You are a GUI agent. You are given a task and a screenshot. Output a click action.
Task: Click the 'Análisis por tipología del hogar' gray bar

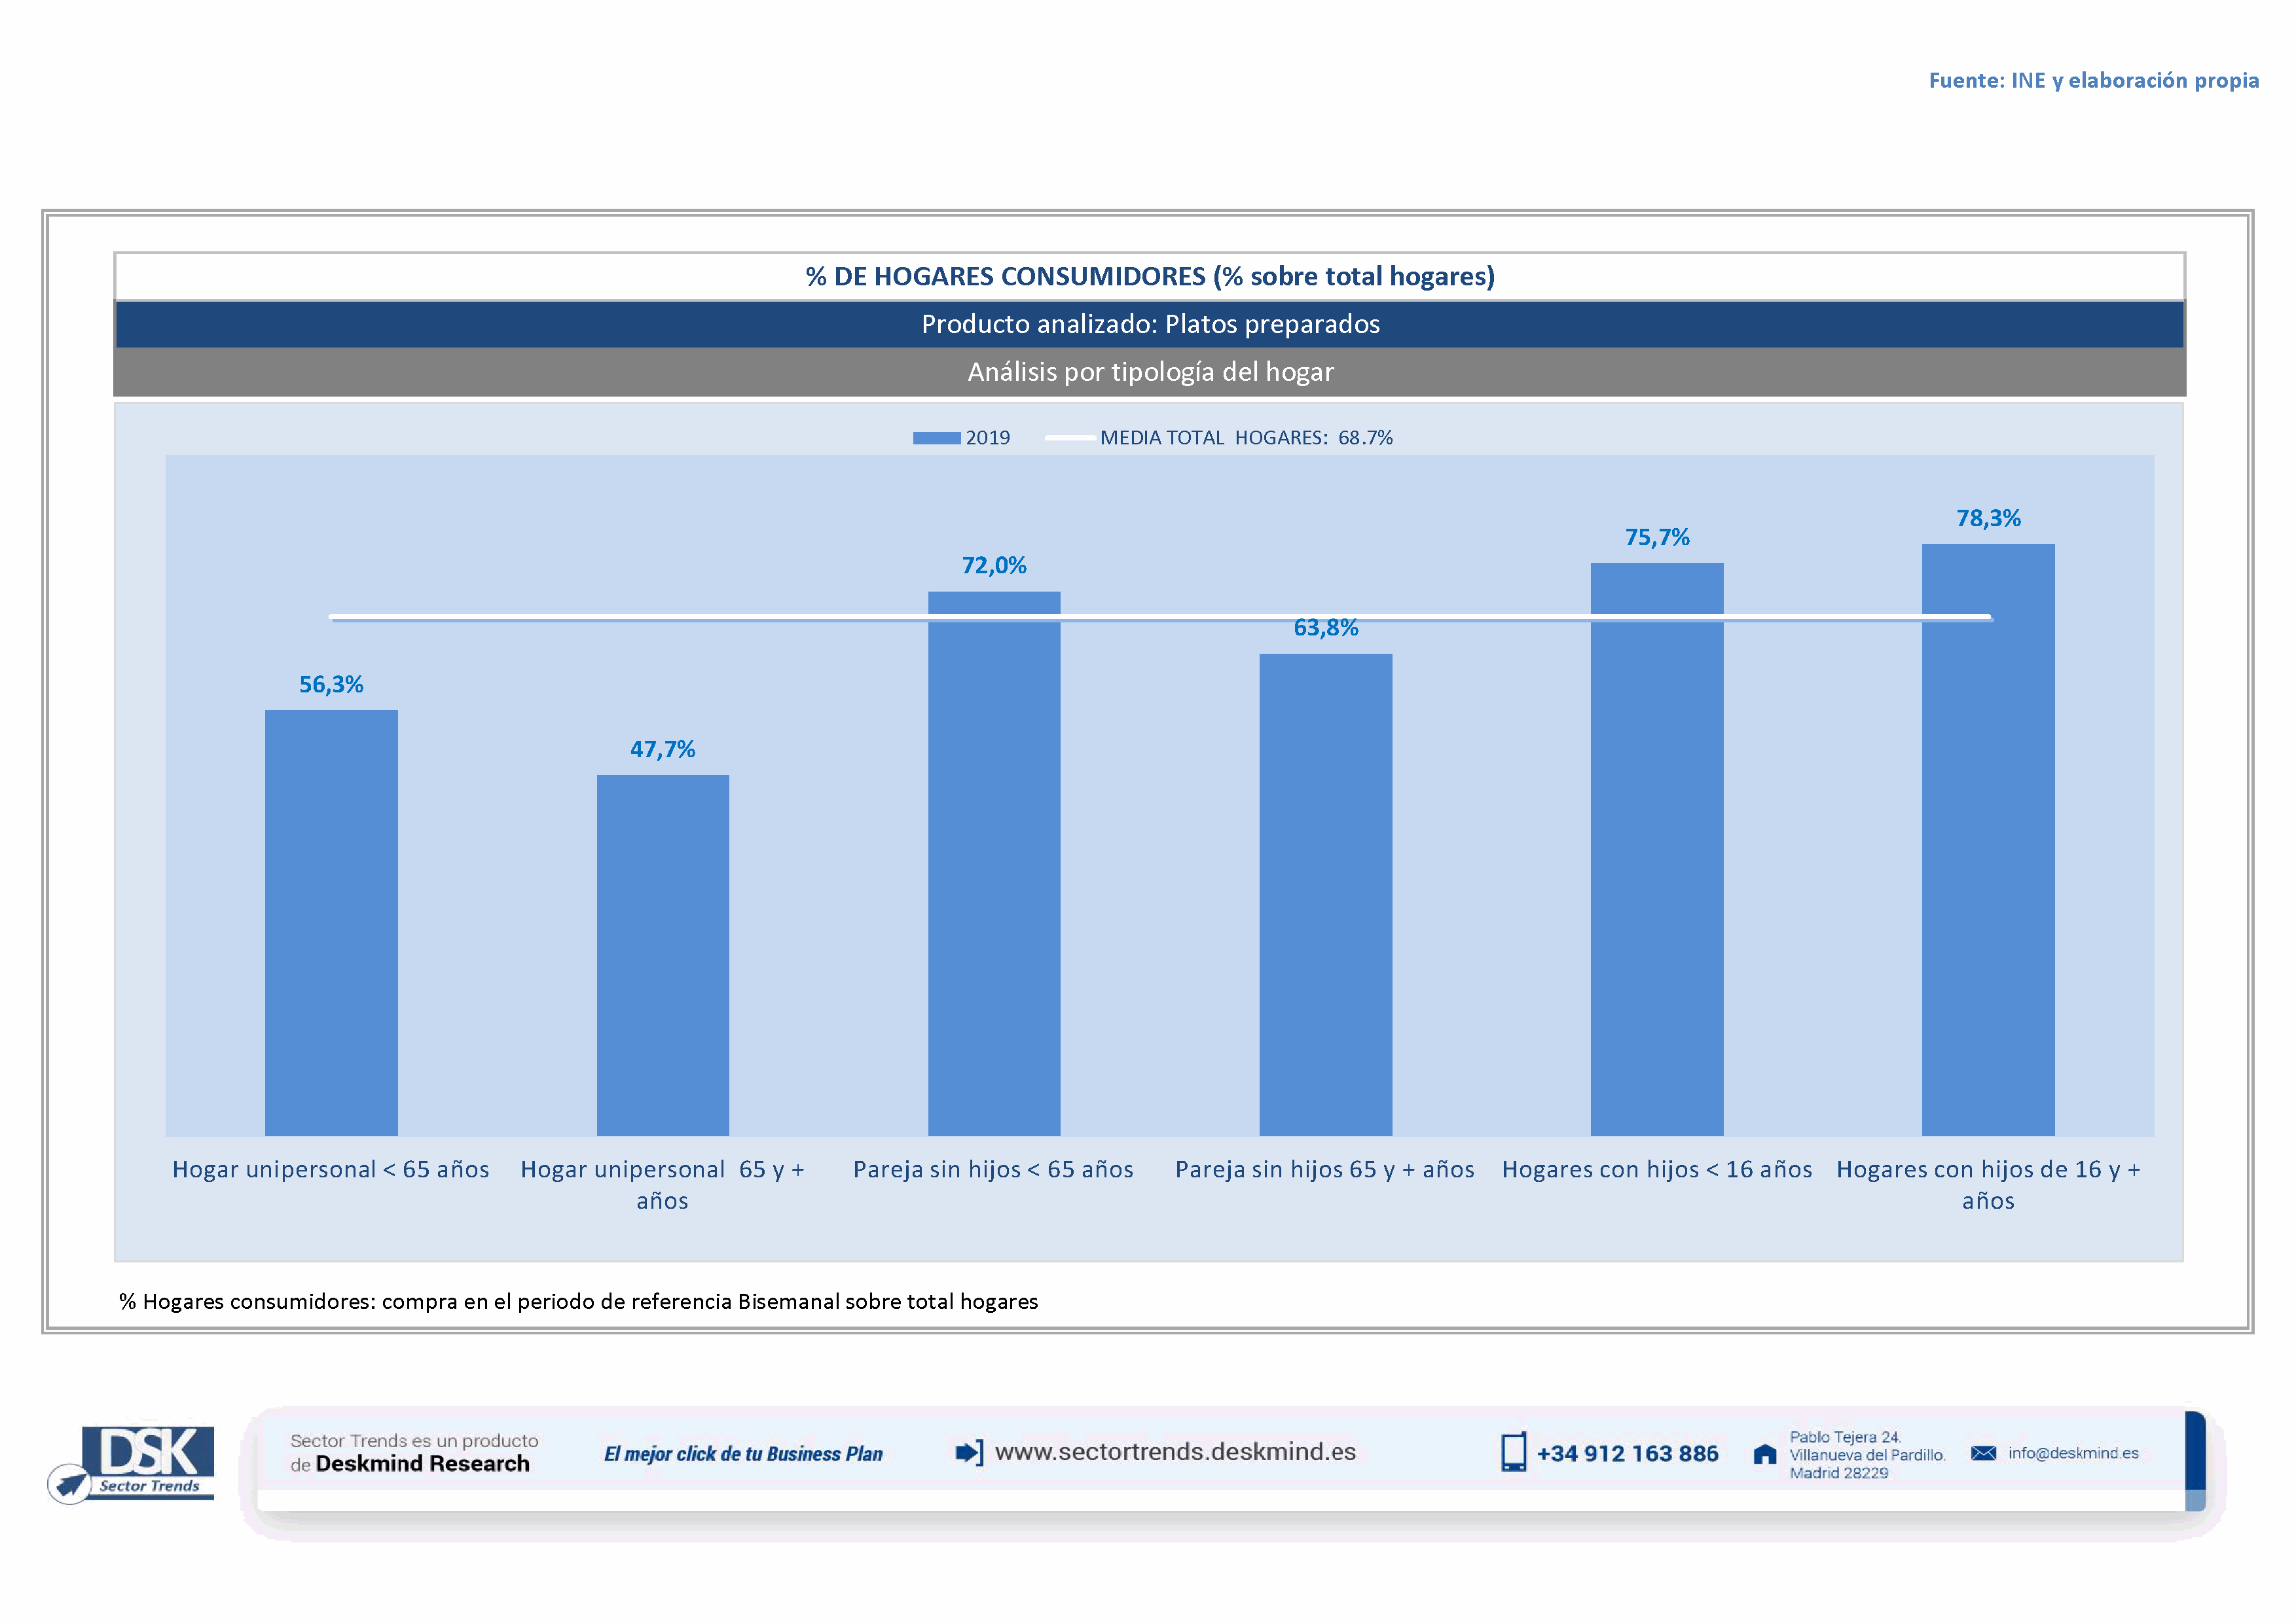(1150, 372)
